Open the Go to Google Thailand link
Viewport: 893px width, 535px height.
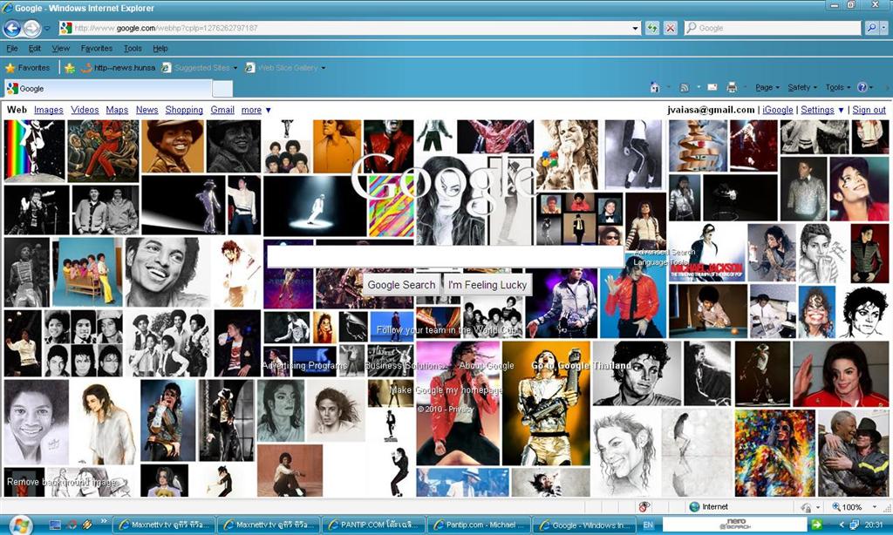(582, 365)
